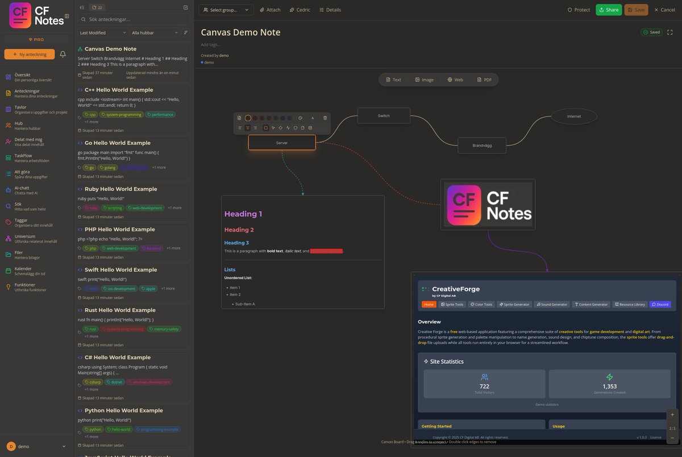Pick the green node color swatch

[x=276, y=118]
